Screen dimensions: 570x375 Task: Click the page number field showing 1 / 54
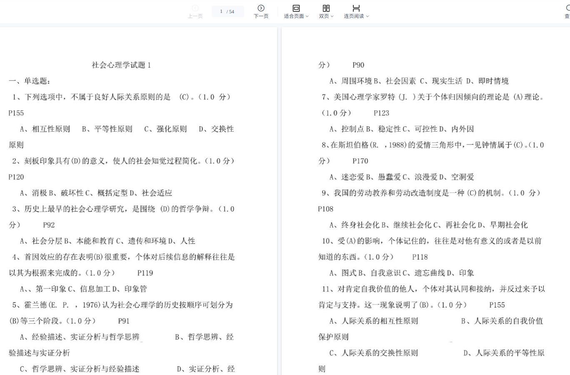point(227,12)
